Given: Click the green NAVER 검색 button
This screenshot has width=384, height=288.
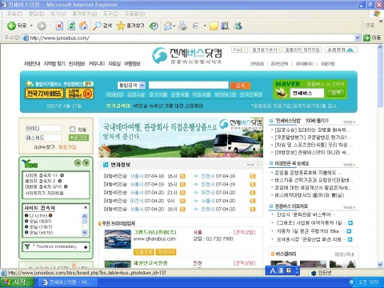Looking at the screenshot, I should pyautogui.click(x=335, y=93).
